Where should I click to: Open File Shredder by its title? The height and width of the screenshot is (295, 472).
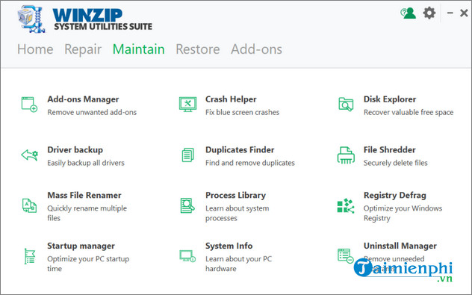click(390, 149)
